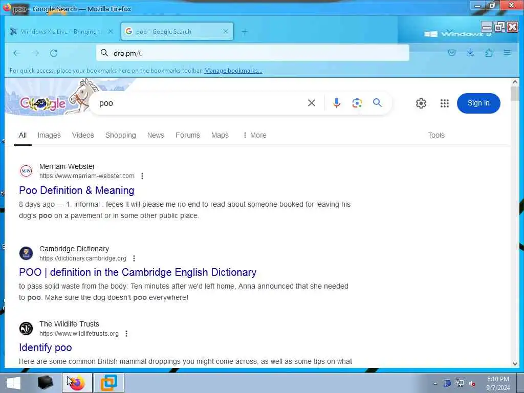The width and height of the screenshot is (524, 393).
Task: Go back with the browser back arrow
Action: [x=17, y=53]
